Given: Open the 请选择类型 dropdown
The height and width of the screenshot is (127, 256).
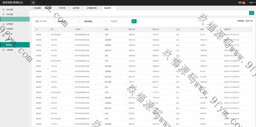Looking at the screenshot, I should [x=95, y=21].
